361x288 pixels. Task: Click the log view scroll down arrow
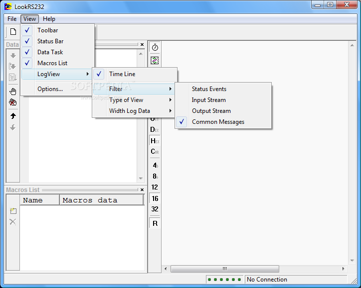click(x=352, y=261)
